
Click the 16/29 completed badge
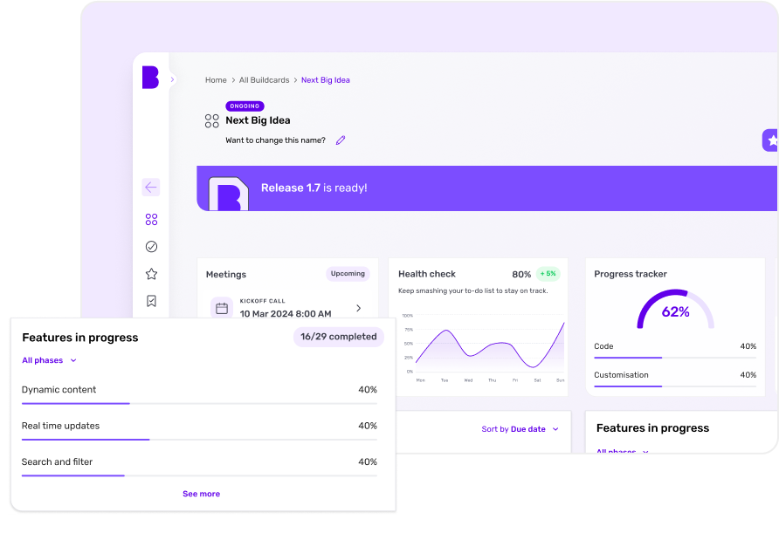pos(338,337)
